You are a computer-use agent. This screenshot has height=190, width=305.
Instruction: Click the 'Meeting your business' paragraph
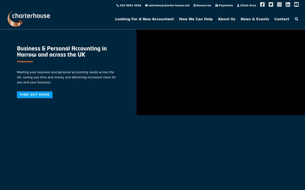[x=67, y=77]
